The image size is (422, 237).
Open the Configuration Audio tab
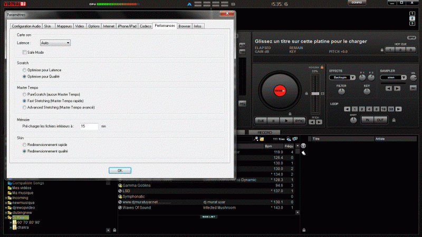(x=26, y=26)
